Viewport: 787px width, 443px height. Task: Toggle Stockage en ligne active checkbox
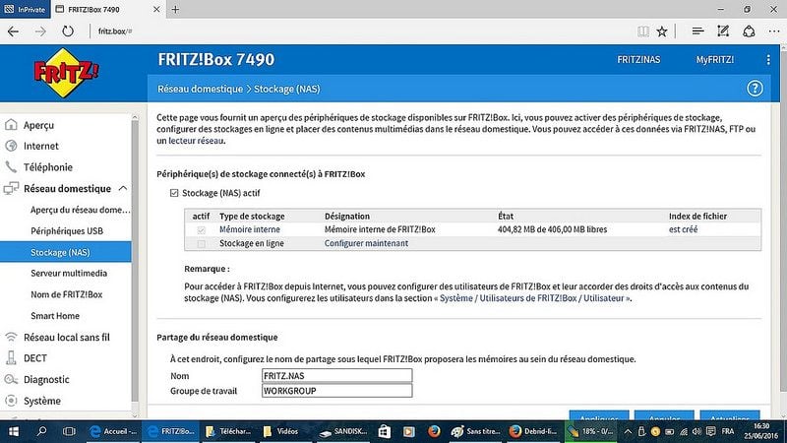(202, 243)
